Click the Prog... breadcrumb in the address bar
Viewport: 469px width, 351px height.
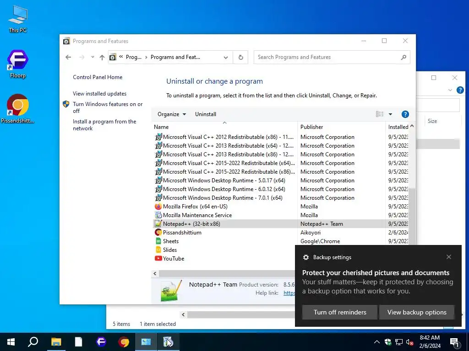[x=133, y=57]
